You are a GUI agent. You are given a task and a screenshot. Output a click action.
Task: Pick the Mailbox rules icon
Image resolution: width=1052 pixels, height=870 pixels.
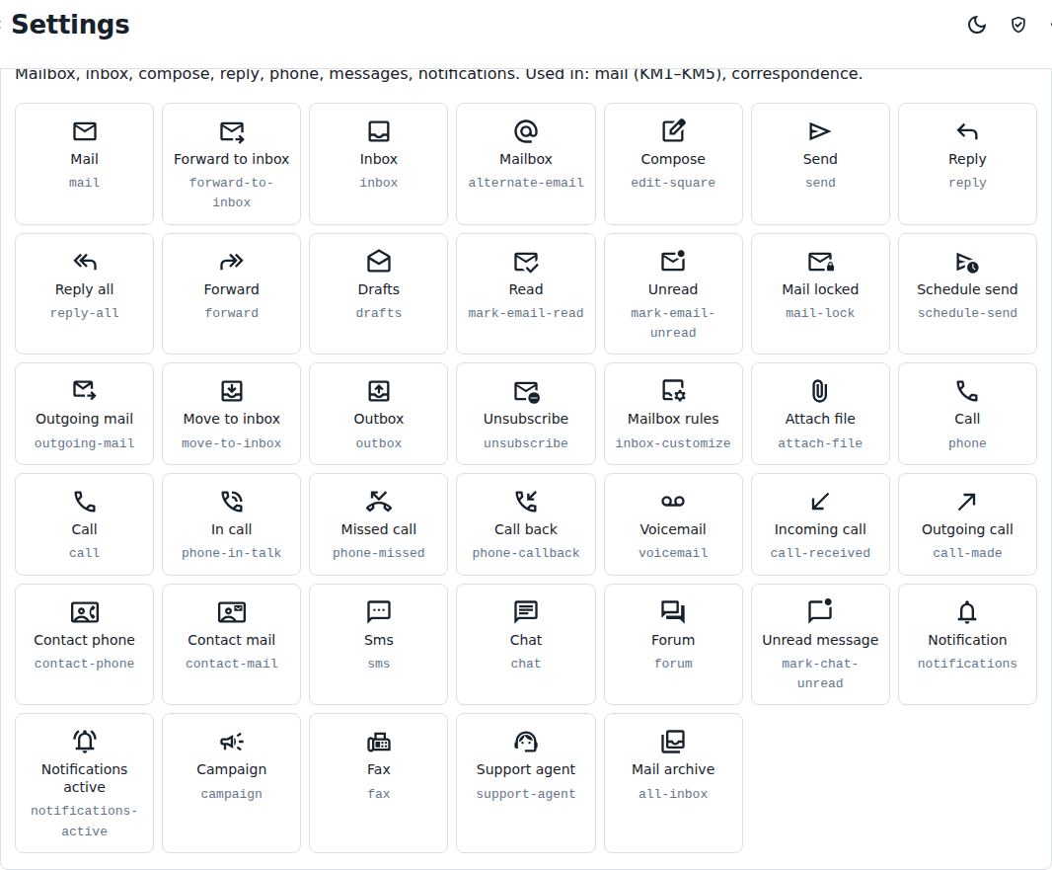click(x=674, y=391)
